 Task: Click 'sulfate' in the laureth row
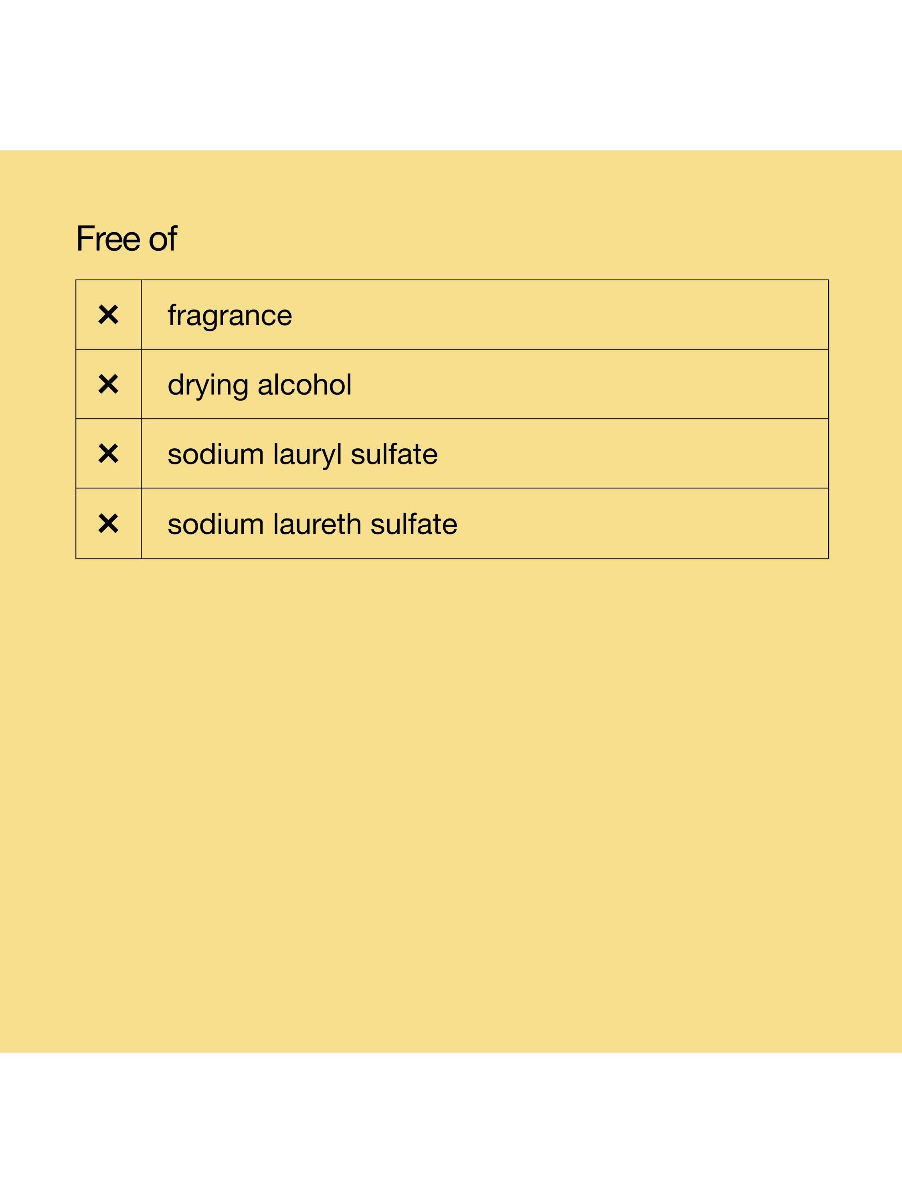pyautogui.click(x=414, y=524)
